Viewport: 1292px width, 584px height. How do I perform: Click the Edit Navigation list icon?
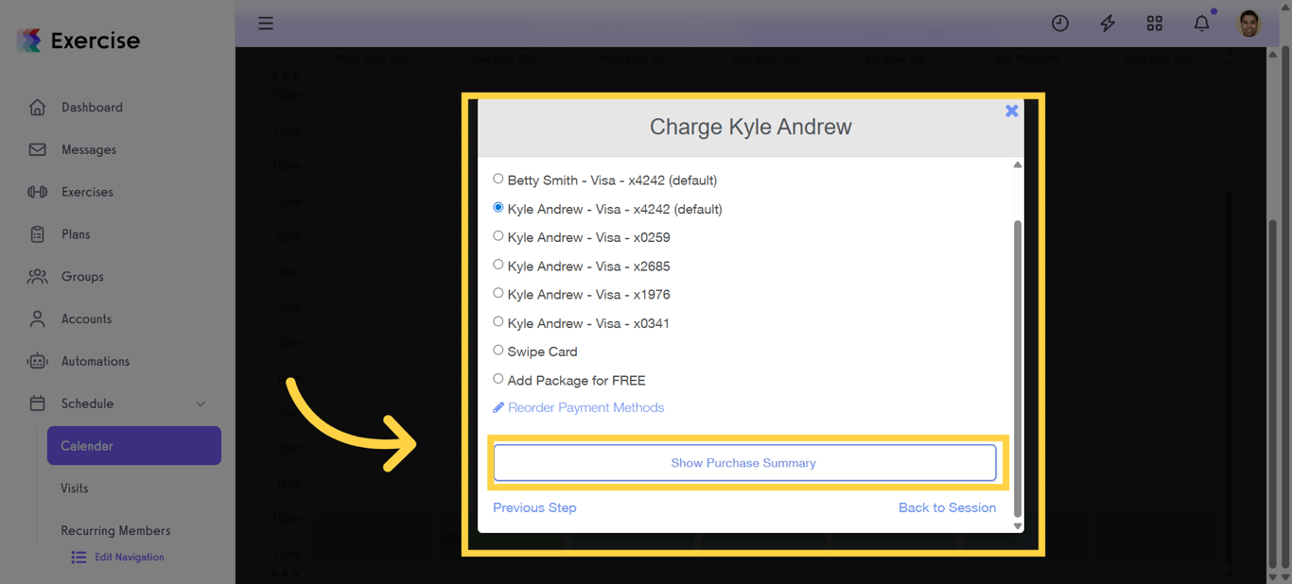point(79,558)
